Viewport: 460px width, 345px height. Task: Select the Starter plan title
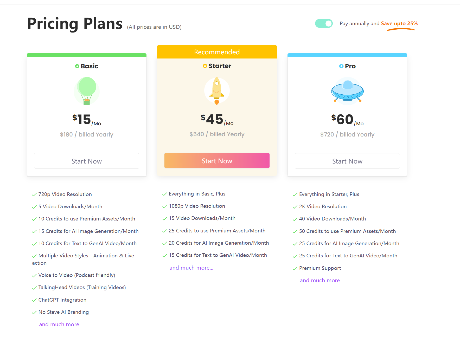220,66
